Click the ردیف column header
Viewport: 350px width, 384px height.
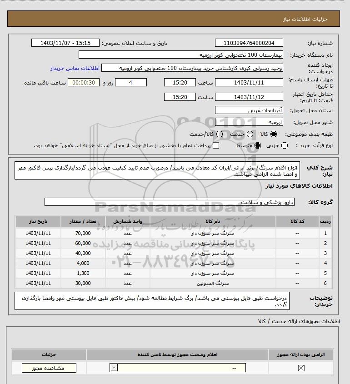(325, 221)
